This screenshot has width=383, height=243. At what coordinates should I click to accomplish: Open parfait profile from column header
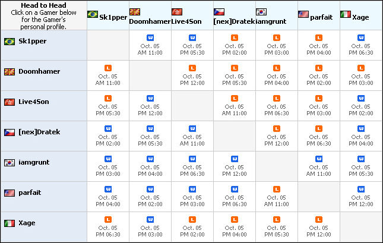pyautogui.click(x=321, y=17)
